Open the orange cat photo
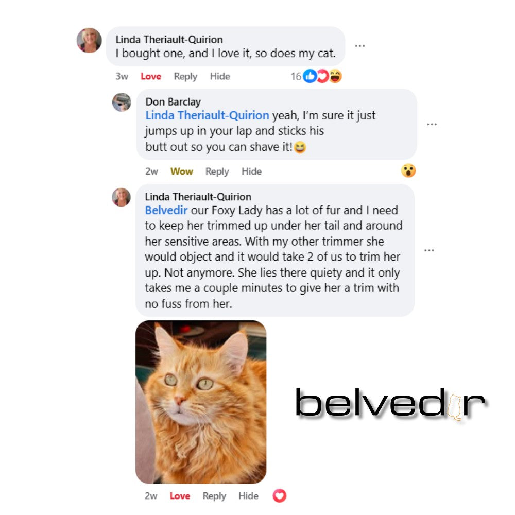 coord(201,402)
